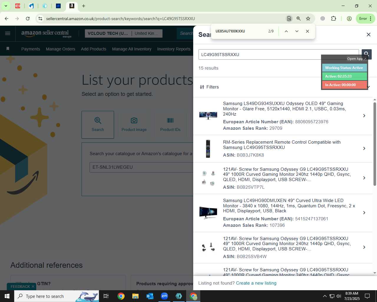Click the panel search field with LC49G95TSSRXXU
Viewport: 377px width, 302px height.
[279, 55]
